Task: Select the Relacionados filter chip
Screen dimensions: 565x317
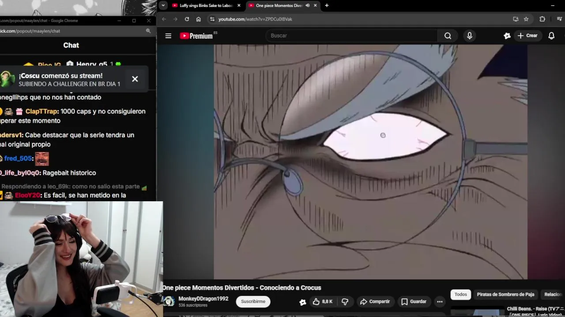Action: click(x=553, y=295)
